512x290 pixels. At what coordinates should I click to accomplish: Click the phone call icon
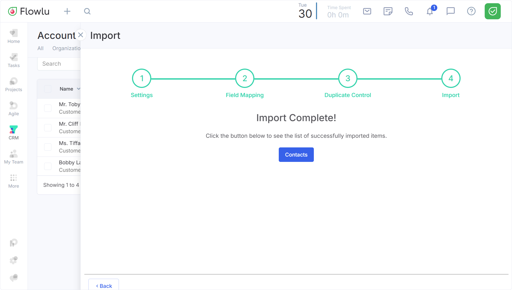coord(409,11)
